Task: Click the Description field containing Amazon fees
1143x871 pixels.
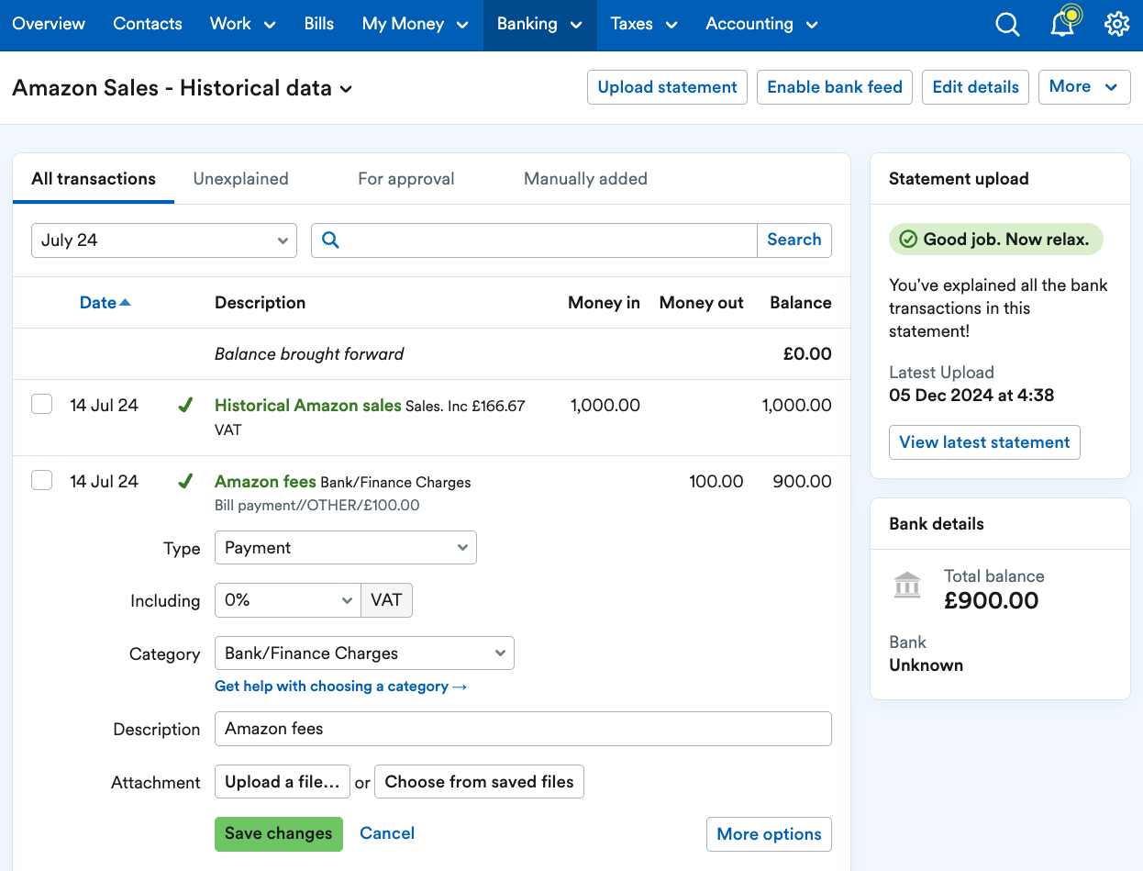Action: pos(523,729)
